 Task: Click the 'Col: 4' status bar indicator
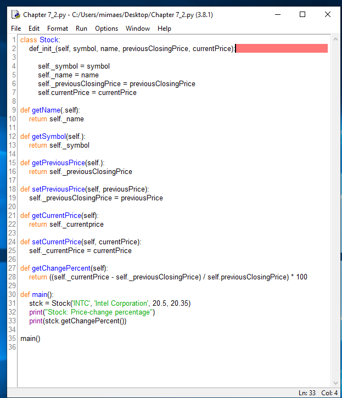tap(329, 393)
